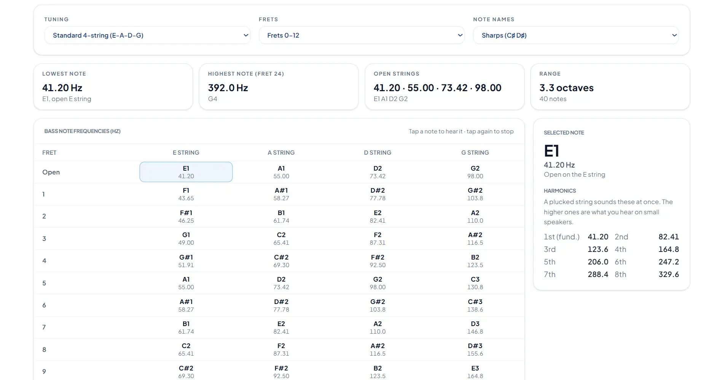
Task: Tap G2 98.00 at fret 5
Action: (x=378, y=283)
